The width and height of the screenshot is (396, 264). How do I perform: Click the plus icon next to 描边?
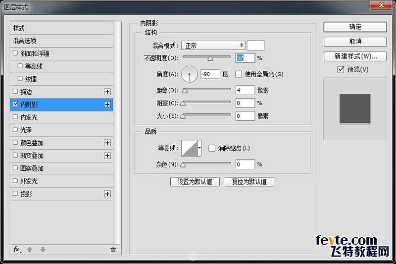(x=107, y=92)
